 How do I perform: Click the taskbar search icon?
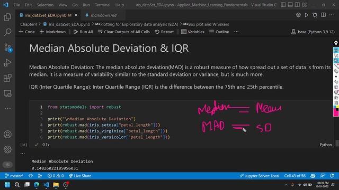[17, 185]
